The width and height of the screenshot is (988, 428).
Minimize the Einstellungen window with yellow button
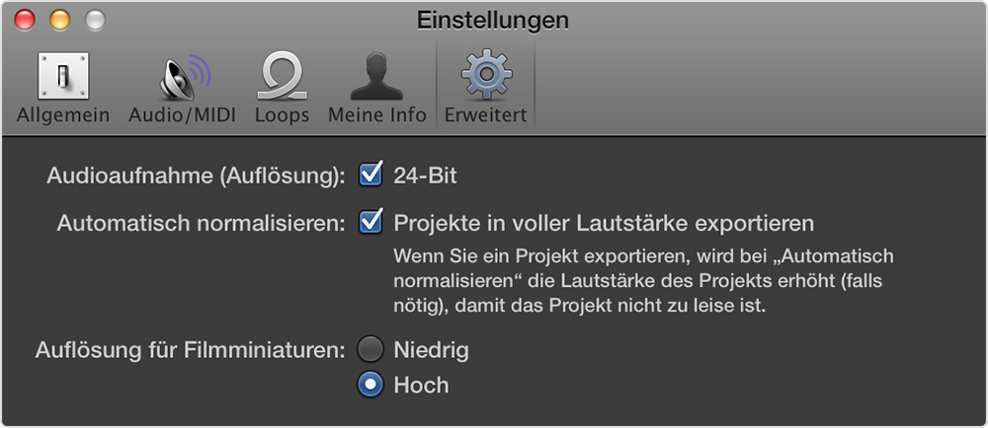[59, 20]
